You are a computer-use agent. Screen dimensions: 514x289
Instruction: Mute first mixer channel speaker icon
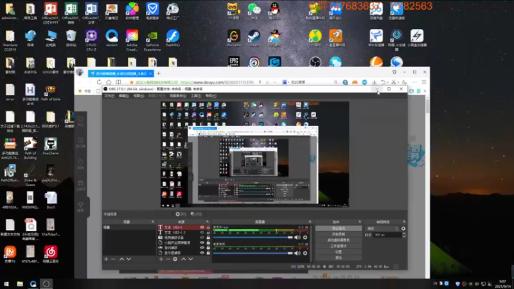point(297,237)
